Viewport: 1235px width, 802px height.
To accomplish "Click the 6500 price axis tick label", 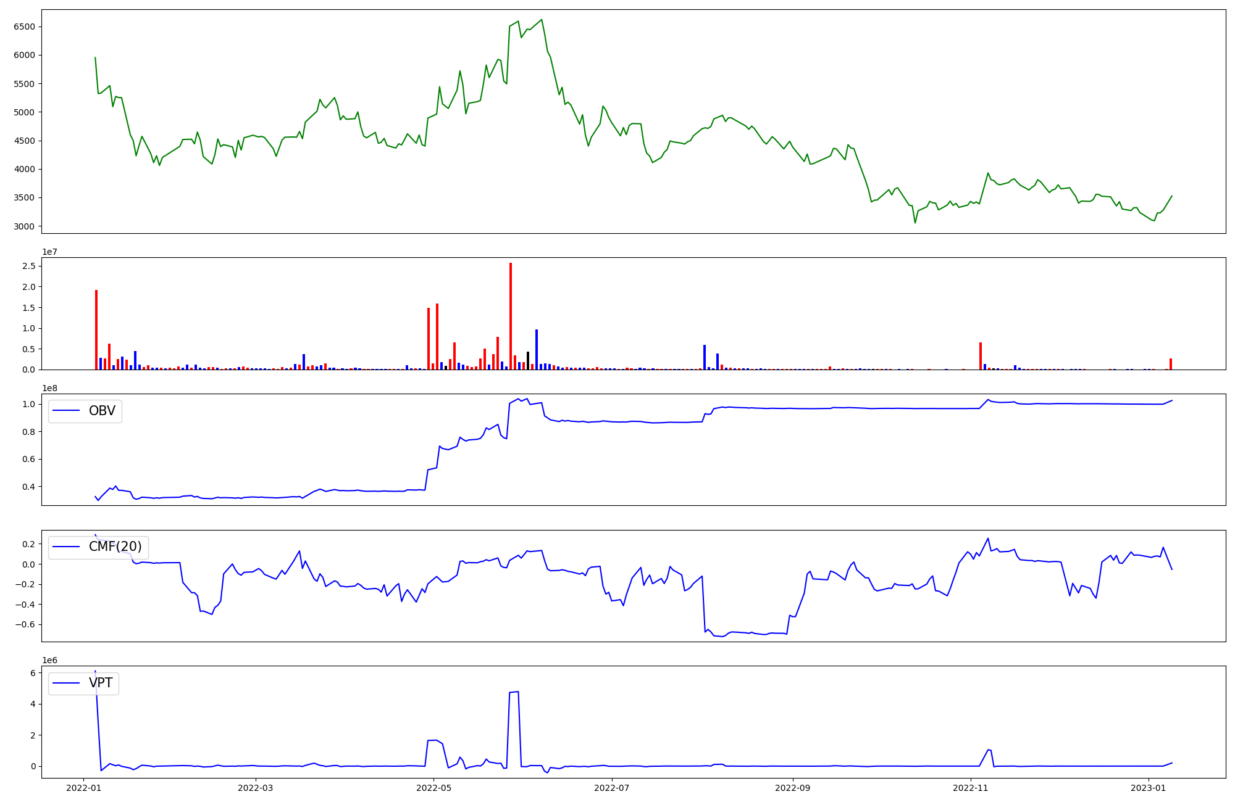I will [24, 27].
